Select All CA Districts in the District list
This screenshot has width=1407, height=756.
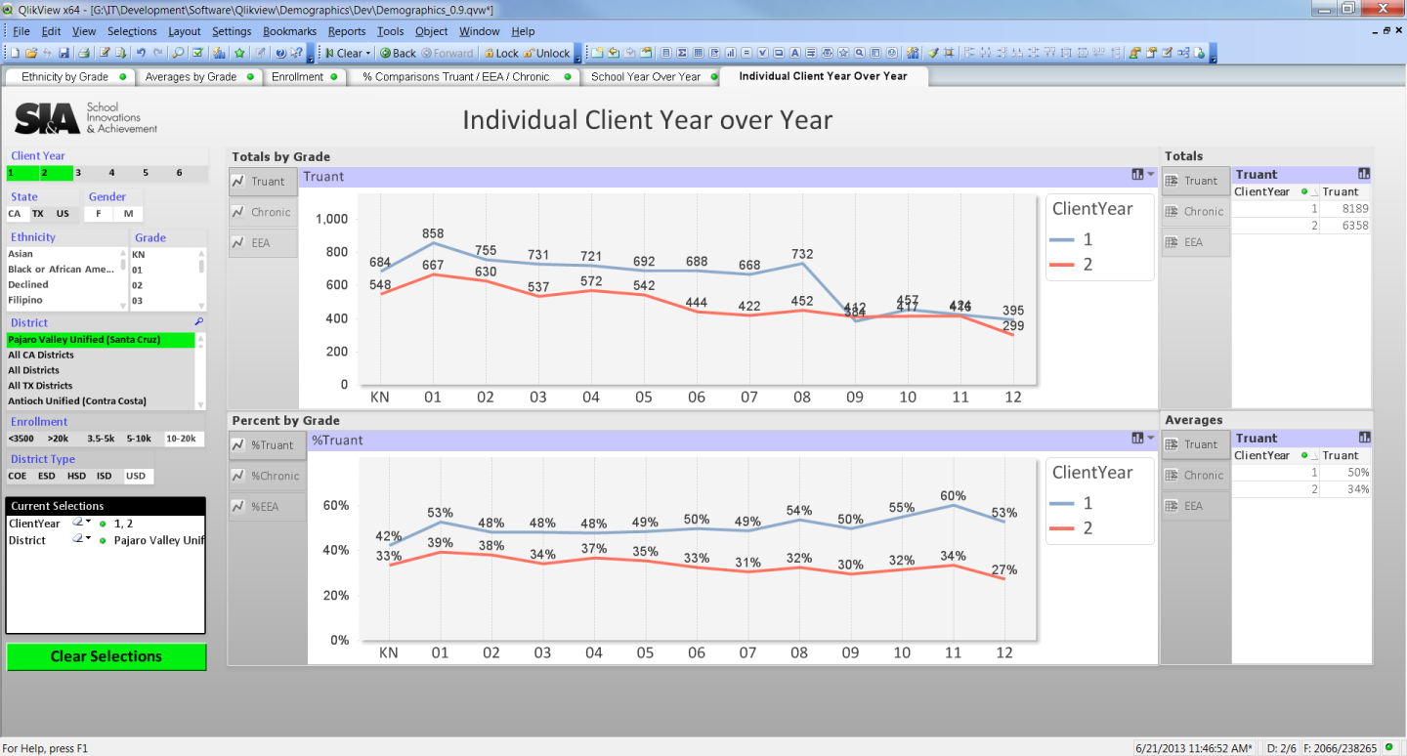(x=41, y=355)
